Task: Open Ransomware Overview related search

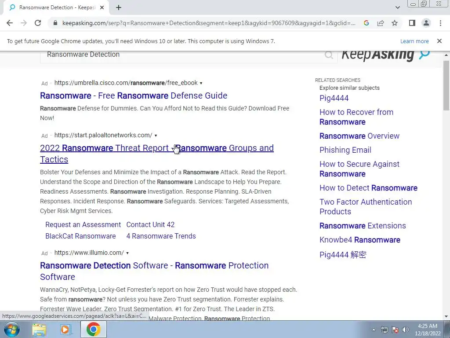Action: click(359, 136)
